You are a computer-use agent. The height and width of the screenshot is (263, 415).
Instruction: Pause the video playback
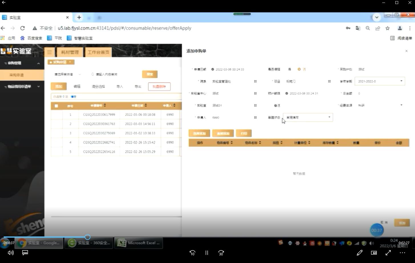tap(207, 253)
